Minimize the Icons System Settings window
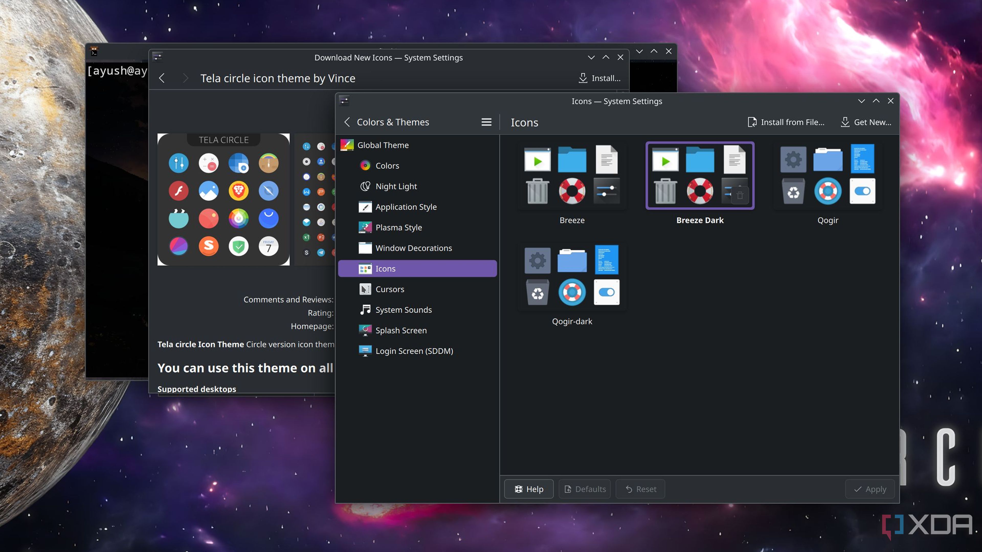The height and width of the screenshot is (552, 982). pyautogui.click(x=862, y=101)
